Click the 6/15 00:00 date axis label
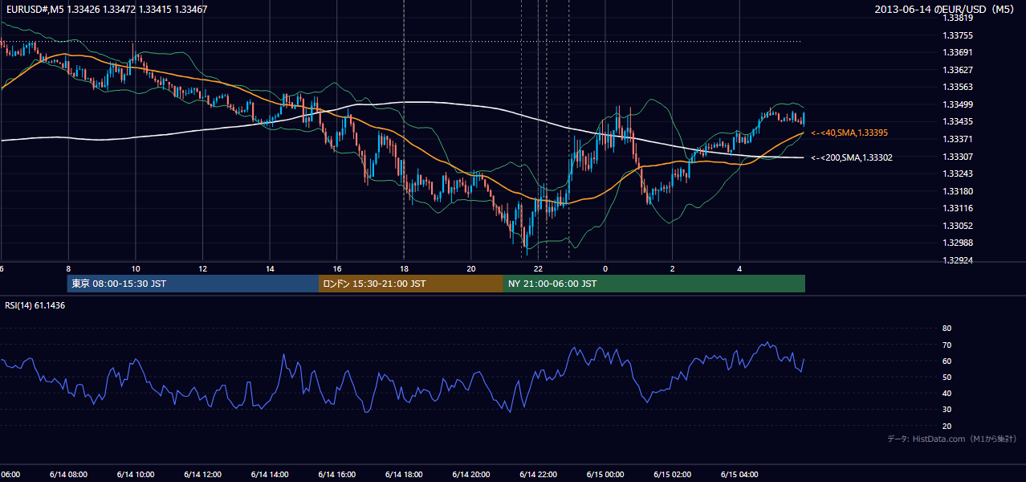The width and height of the screenshot is (1026, 482). 605,474
